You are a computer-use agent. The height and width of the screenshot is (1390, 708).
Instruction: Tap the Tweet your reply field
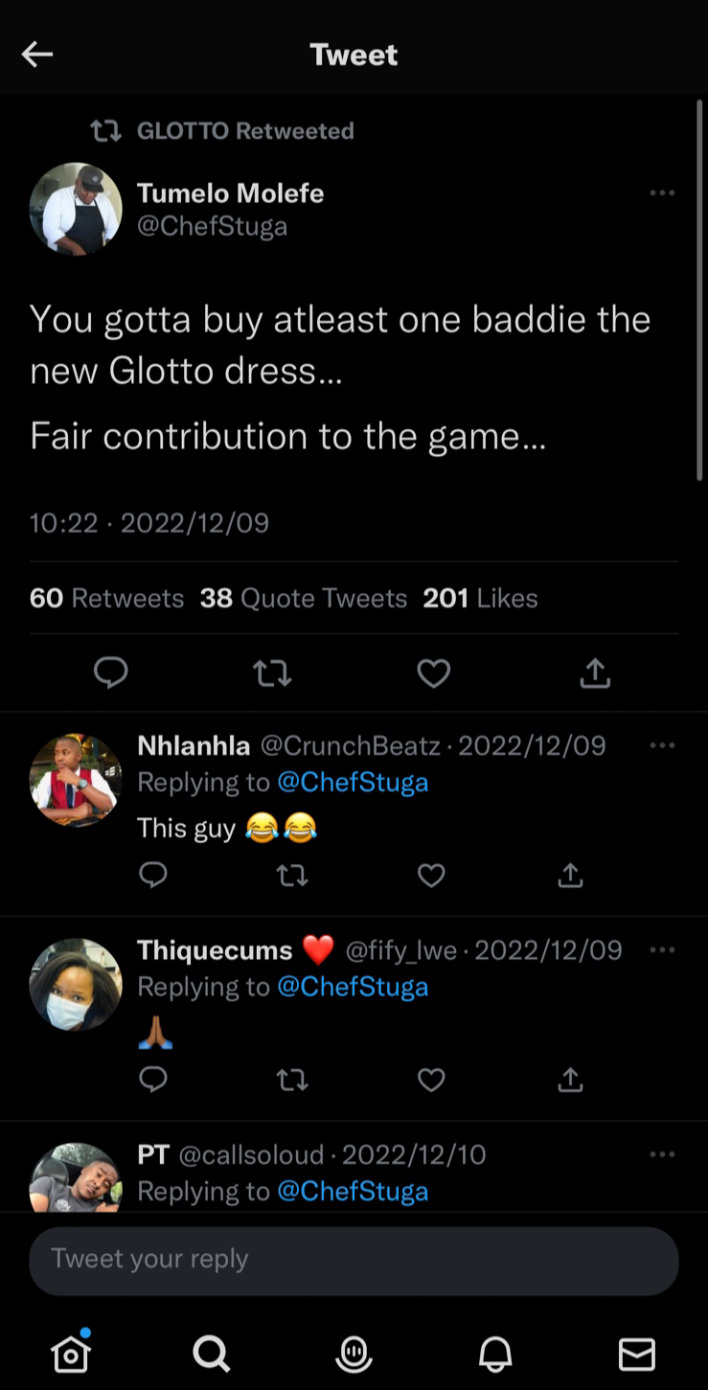tap(354, 1260)
